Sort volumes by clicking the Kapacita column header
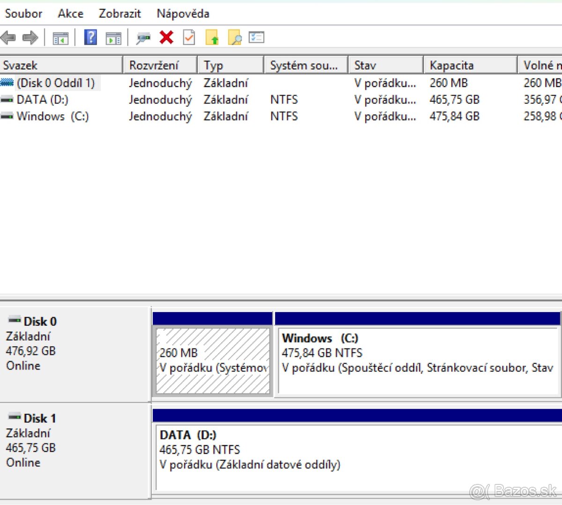Viewport: 562px width, 505px height. [451, 65]
